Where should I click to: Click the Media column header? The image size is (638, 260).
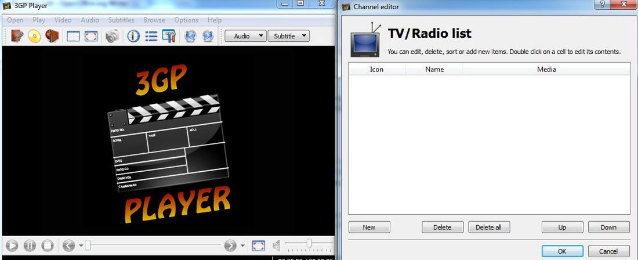click(546, 69)
